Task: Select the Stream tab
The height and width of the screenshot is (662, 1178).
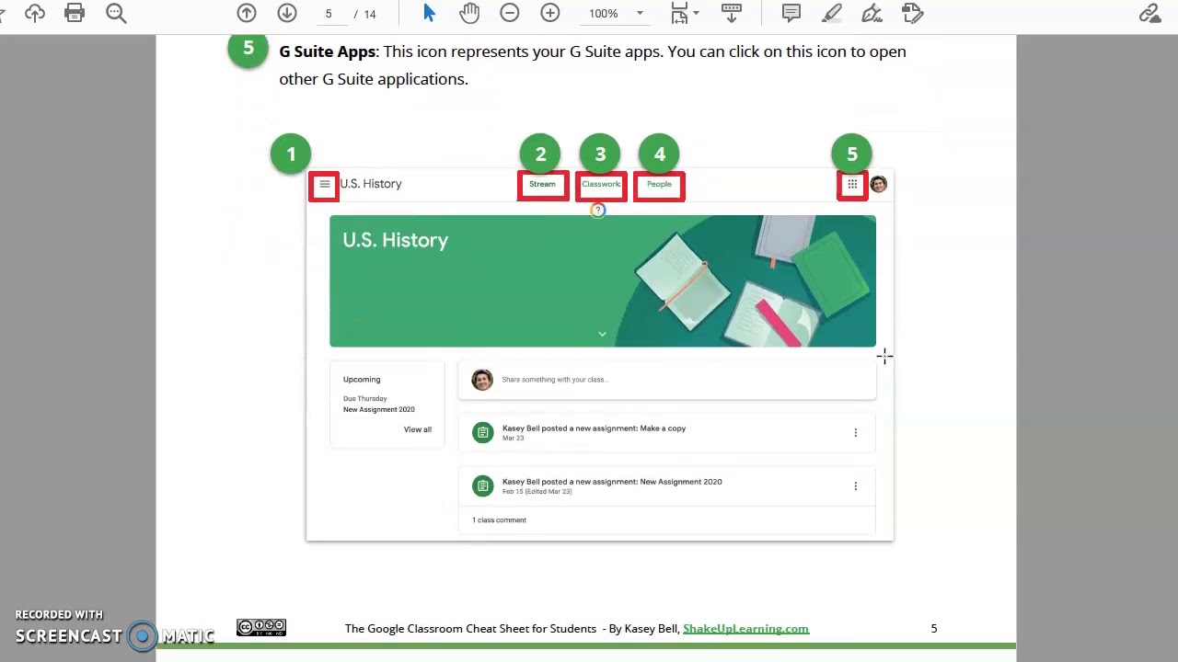Action: click(x=542, y=185)
